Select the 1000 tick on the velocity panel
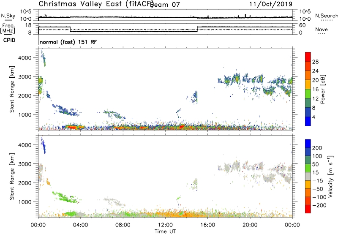Viewport: 338px width, 234px height. point(25,202)
